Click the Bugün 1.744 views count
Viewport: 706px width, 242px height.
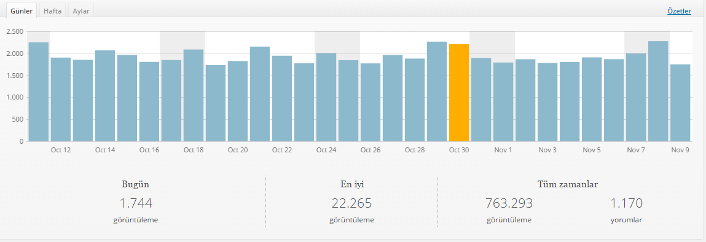[136, 203]
